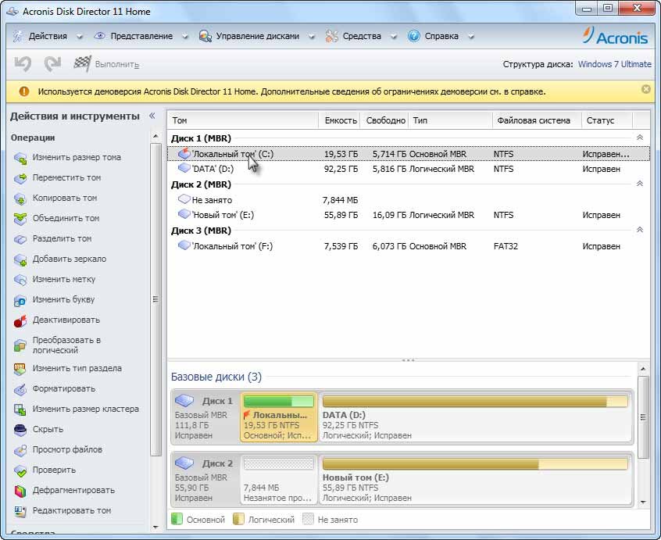Collapse the Диск 3 (MBR) group

pos(639,230)
